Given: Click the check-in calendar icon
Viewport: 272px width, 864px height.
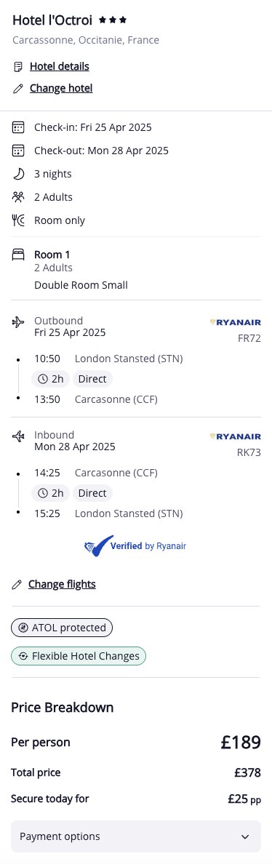Looking at the screenshot, I should pyautogui.click(x=18, y=128).
